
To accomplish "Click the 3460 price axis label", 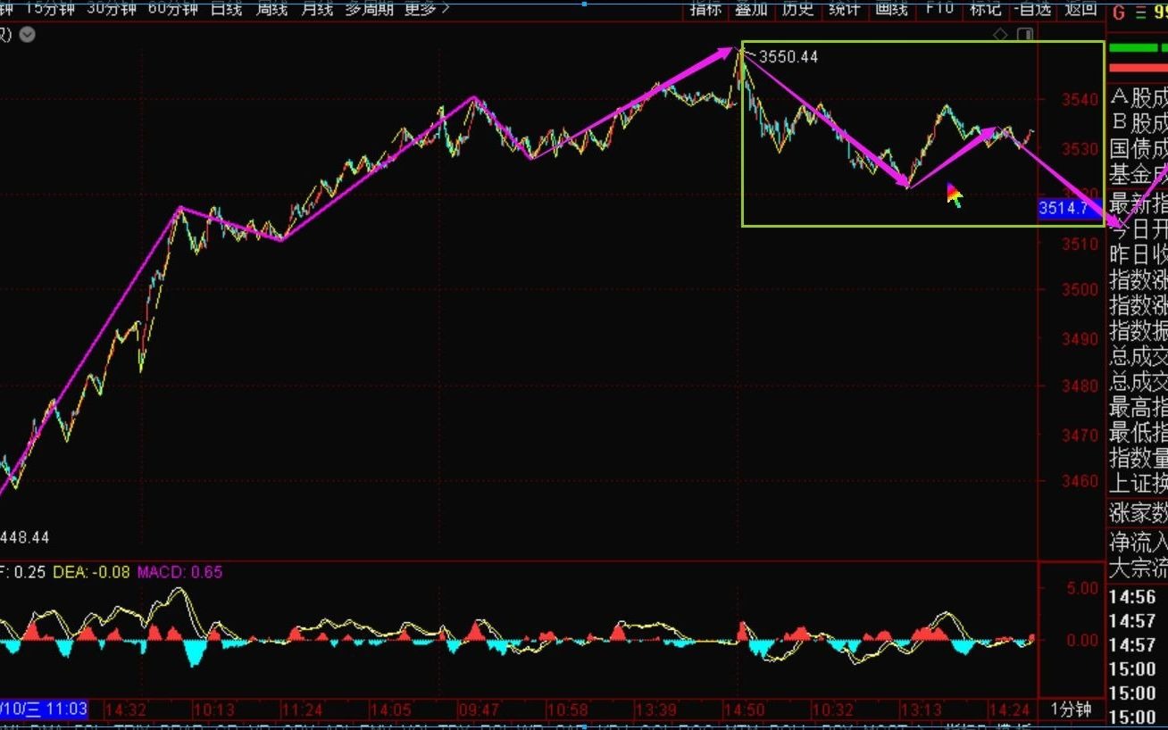I will (x=1078, y=481).
